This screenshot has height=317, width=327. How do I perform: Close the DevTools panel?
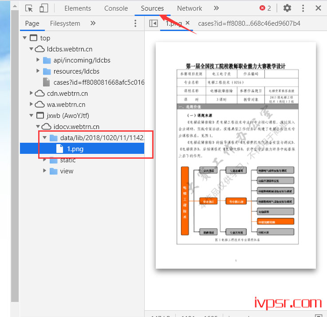click(x=318, y=8)
